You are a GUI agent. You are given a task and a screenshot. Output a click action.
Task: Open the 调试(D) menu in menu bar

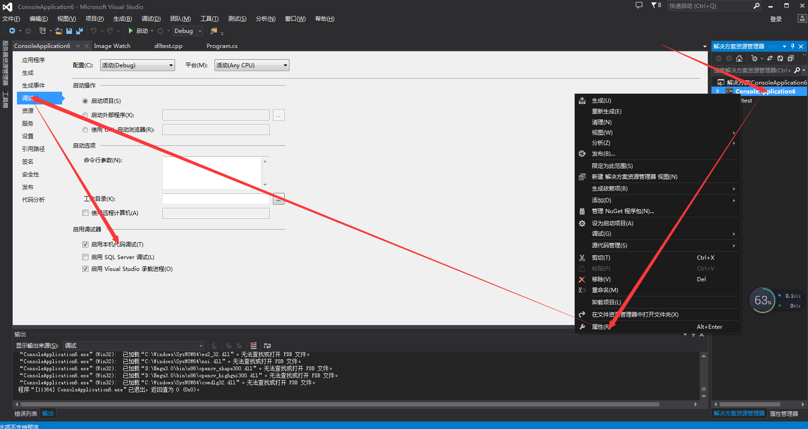coord(151,19)
